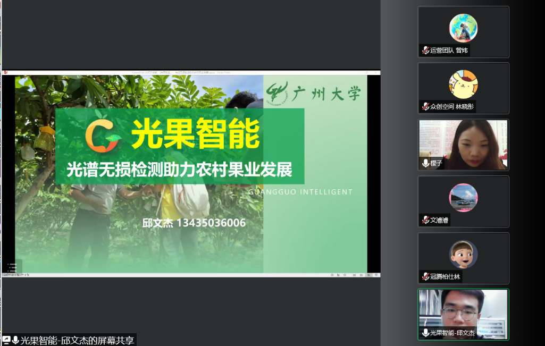Click the name label 众创空间 林晓彤

452,107
